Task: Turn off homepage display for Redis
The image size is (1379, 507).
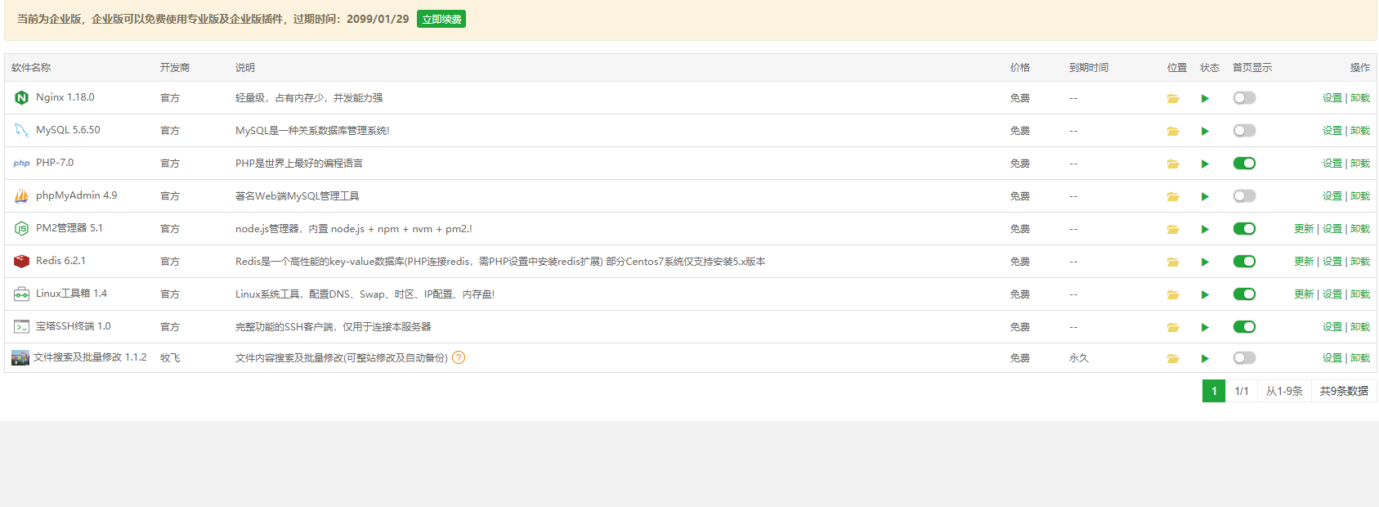Action: (x=1244, y=262)
